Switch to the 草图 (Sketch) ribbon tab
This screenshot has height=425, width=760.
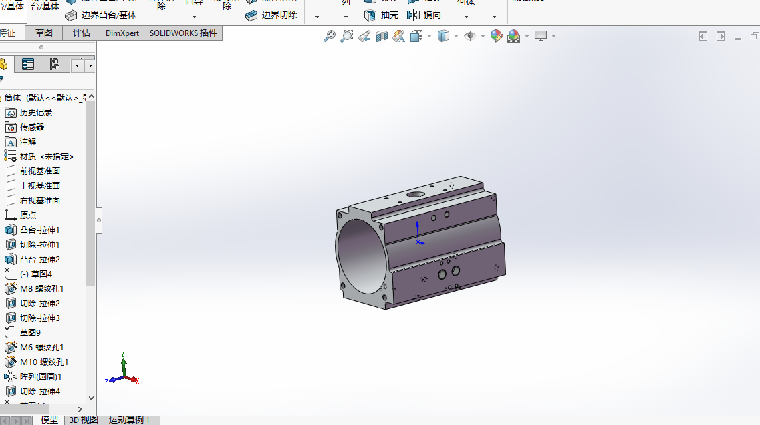(44, 33)
